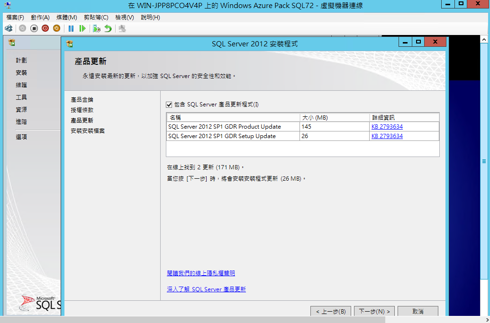This screenshot has height=323, width=490.
Task: Maximize the virtual machine connection window
Action: tap(461, 4)
